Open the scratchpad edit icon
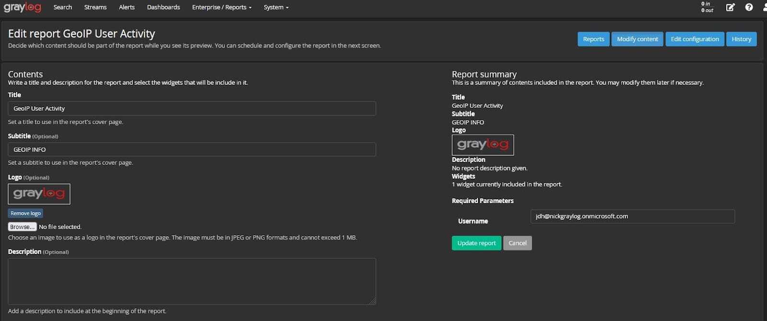The height and width of the screenshot is (321, 767). point(730,7)
